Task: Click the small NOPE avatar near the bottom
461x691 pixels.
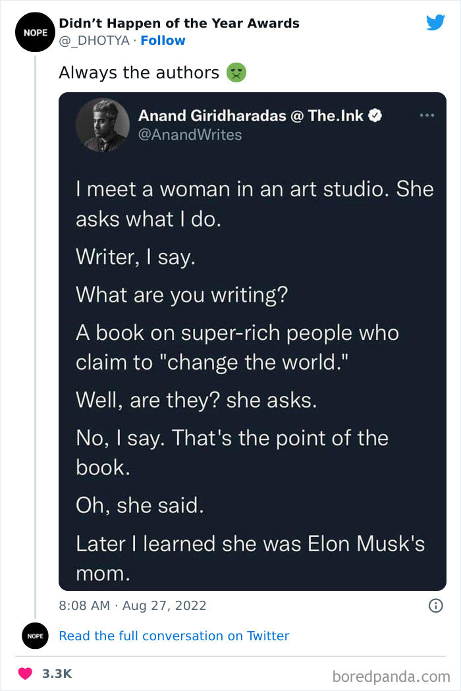Action: click(36, 636)
